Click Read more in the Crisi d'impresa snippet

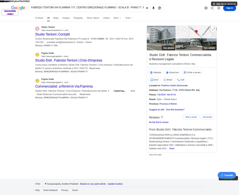click(x=94, y=68)
